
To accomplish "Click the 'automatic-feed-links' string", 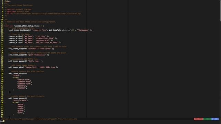I will (40, 49).
